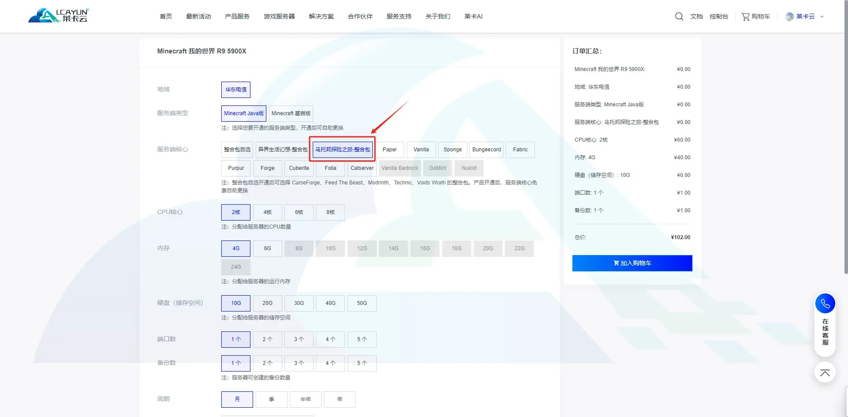Viewport: 848px width, 417px height.
Task: Open the search magnifier icon
Action: coord(679,16)
